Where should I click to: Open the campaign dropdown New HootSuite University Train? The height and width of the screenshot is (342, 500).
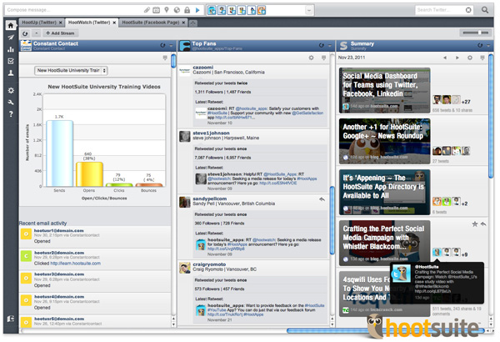click(x=71, y=70)
